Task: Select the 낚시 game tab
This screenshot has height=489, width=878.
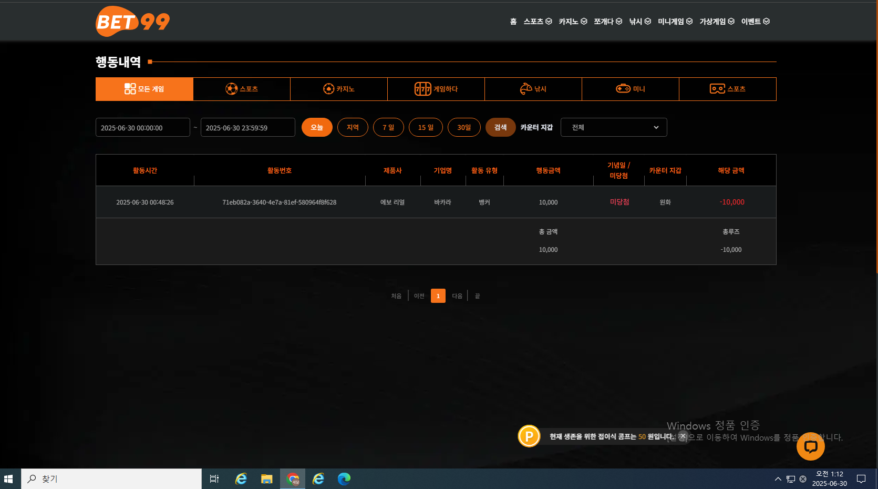Action: tap(533, 89)
